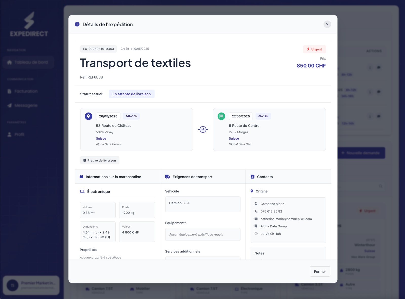The height and width of the screenshot is (299, 405).
Task: Click the Dimensions card
Action: pyautogui.click(x=98, y=232)
